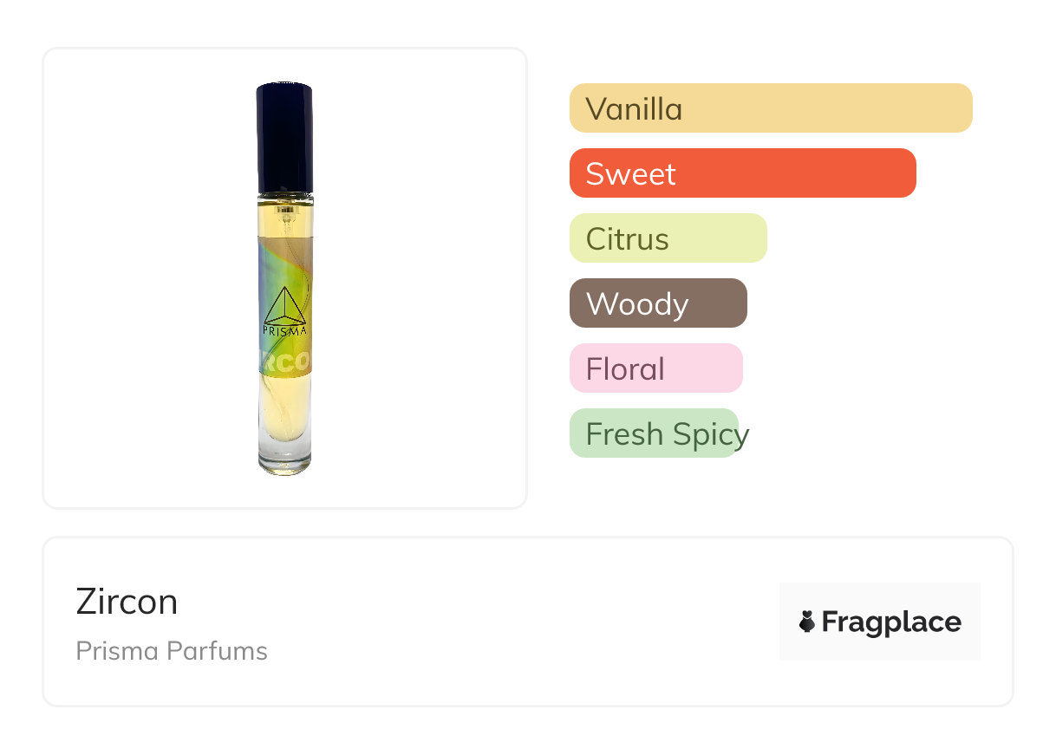Click the partial 'RCO' lettering on bottle

point(284,361)
